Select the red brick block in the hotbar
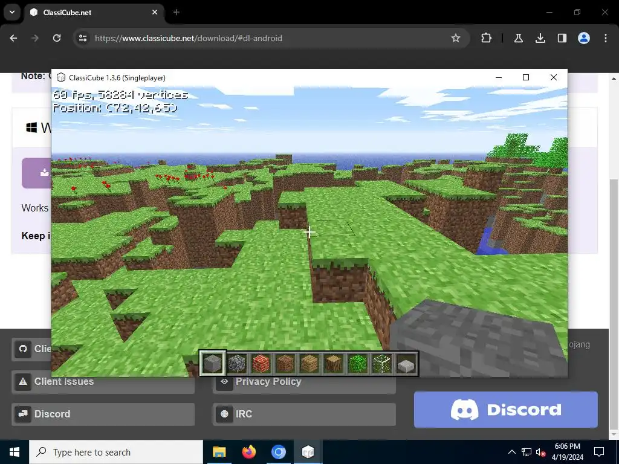619x464 pixels. (261, 363)
